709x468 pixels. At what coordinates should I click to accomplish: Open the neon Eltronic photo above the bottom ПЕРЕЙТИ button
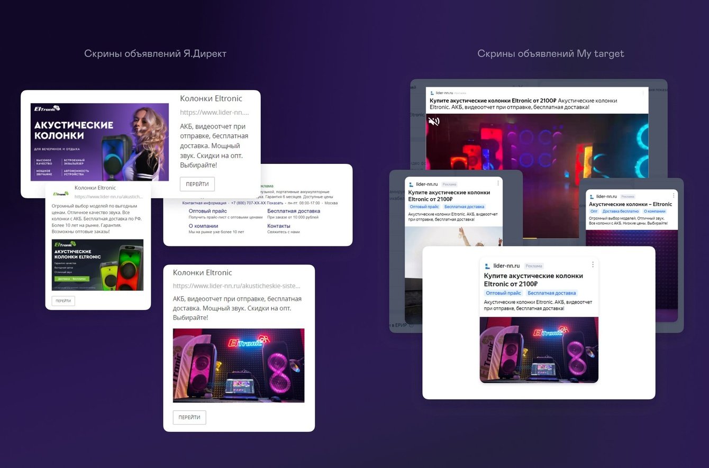[239, 365]
